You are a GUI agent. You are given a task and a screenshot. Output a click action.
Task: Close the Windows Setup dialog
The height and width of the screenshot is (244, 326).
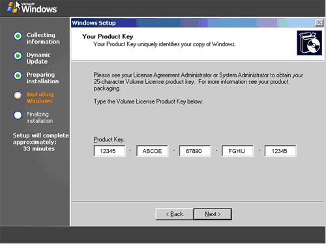coord(319,23)
